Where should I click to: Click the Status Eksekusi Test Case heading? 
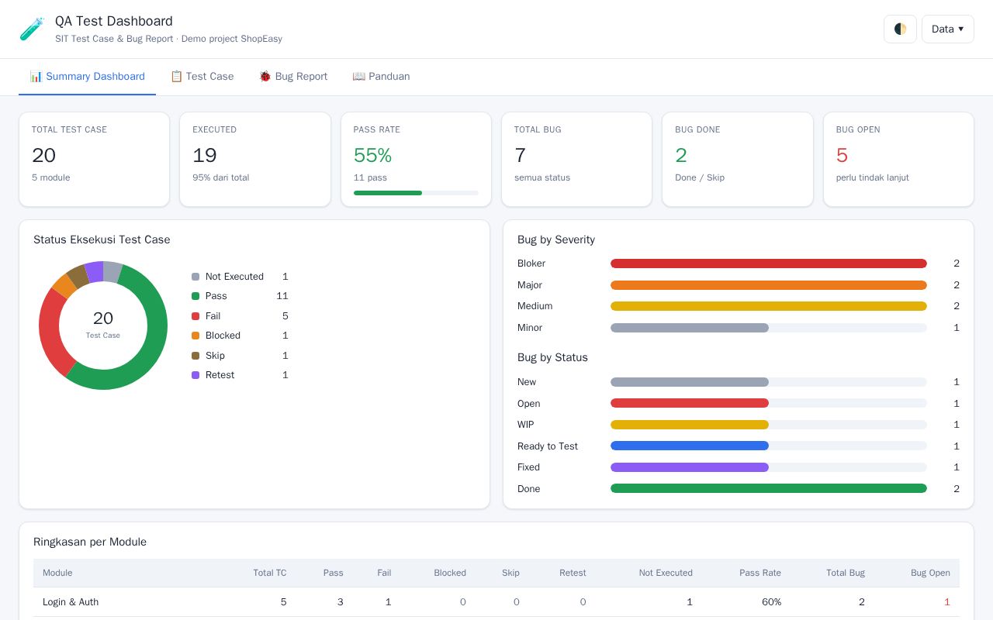point(102,239)
